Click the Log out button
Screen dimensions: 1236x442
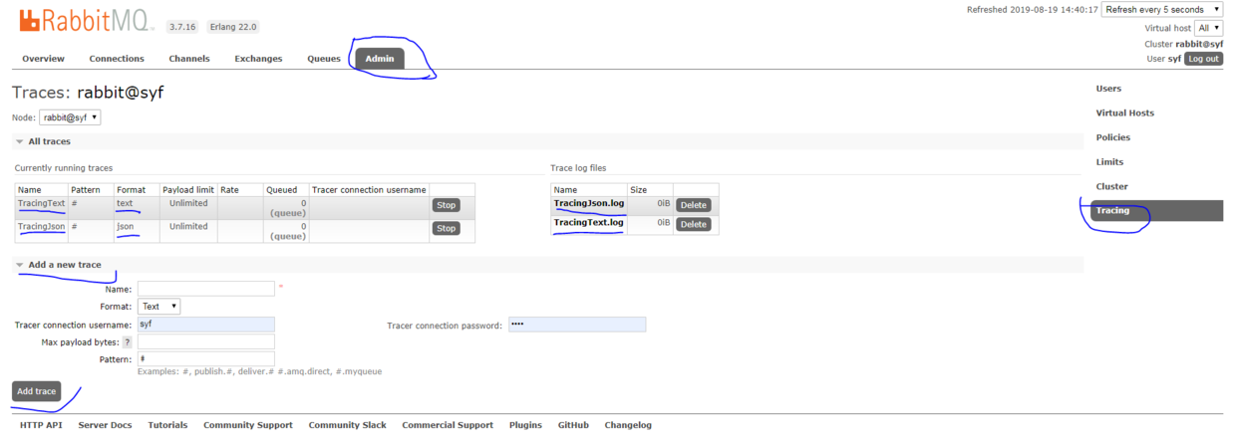[1203, 59]
